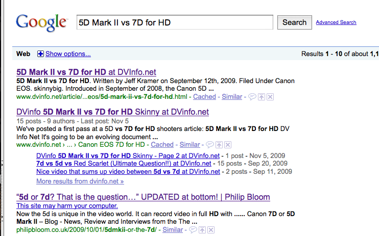Viewport: 379px width, 236px height.
Task: Open the Cached link for dvinfo.net article result
Action: (x=204, y=97)
